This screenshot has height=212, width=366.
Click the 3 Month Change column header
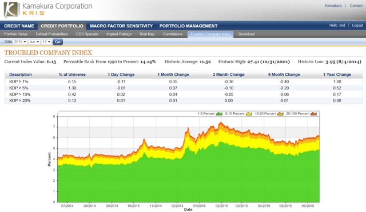(229, 75)
